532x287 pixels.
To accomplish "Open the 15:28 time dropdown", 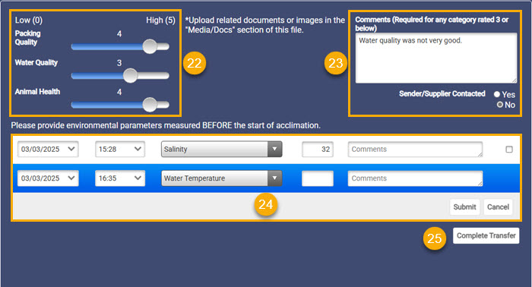I will pyautogui.click(x=120, y=149).
